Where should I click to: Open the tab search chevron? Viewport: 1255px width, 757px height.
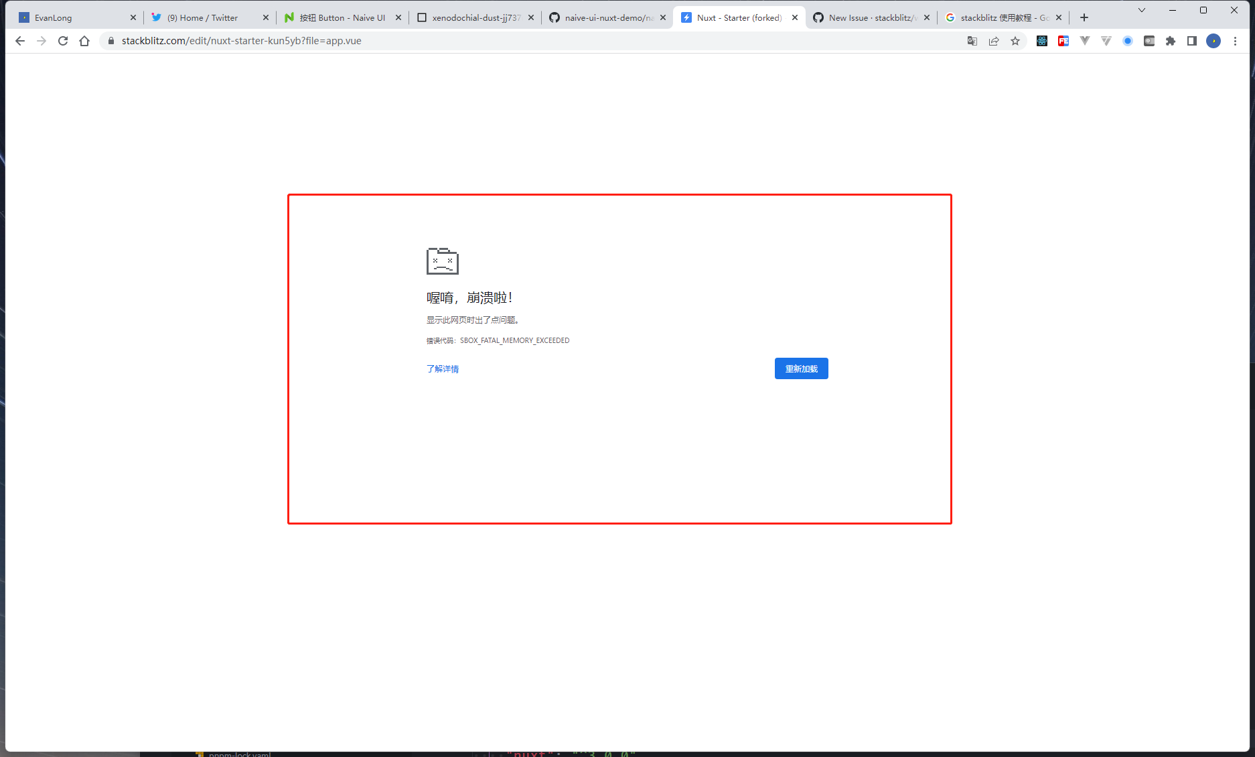[1142, 10]
